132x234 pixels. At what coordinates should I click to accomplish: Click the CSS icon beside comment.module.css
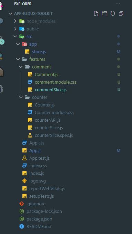click(x=30, y=82)
